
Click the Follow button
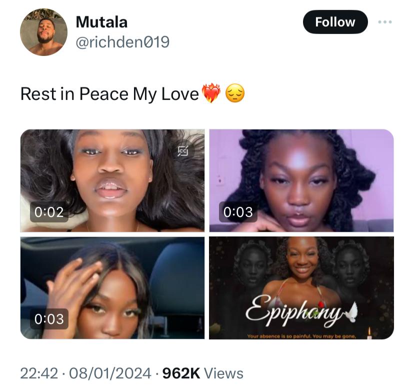click(335, 22)
